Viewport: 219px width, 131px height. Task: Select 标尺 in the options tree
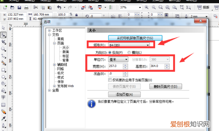point(61,73)
